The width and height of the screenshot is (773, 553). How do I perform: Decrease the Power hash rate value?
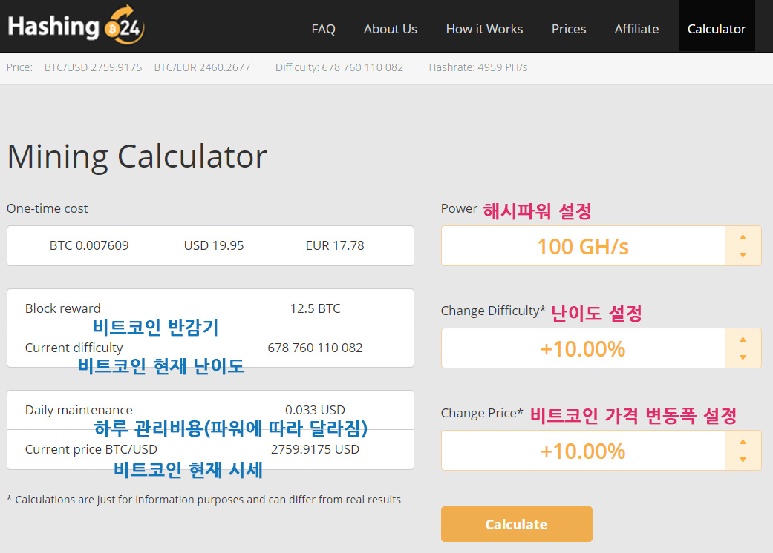tap(743, 256)
